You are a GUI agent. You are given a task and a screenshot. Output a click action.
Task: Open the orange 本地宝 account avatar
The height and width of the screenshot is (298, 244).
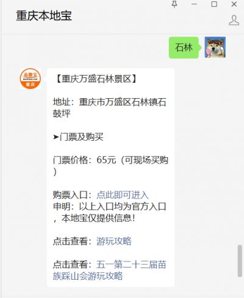point(30,79)
